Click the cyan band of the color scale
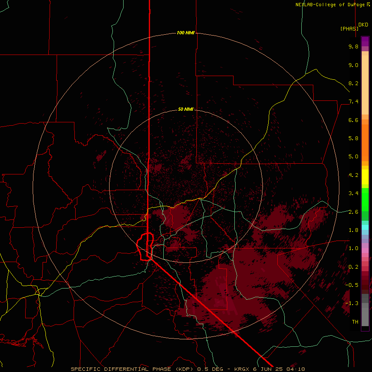Viewport: 372px width, 372px height. pos(365,227)
